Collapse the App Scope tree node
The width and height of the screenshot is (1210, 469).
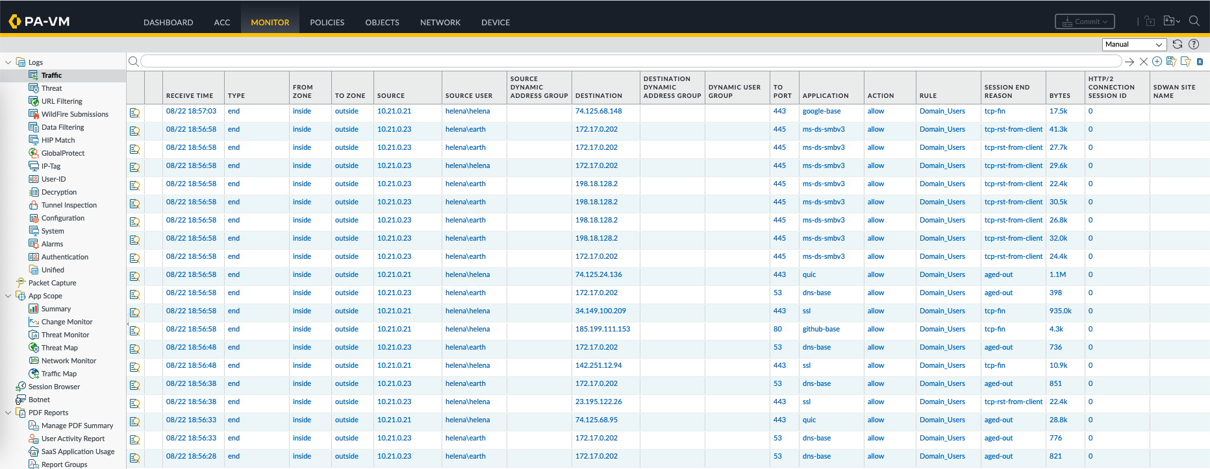pos(8,296)
